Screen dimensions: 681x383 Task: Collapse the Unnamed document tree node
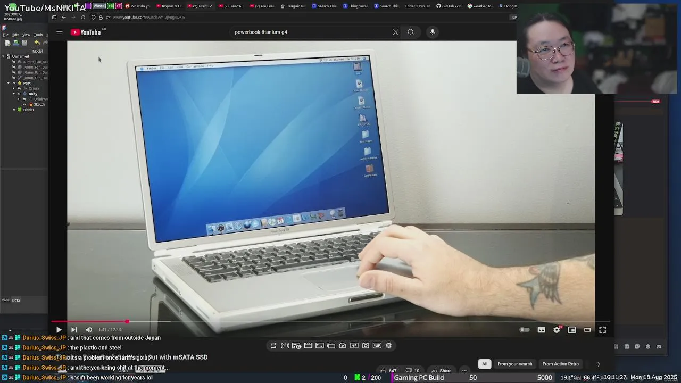point(3,56)
